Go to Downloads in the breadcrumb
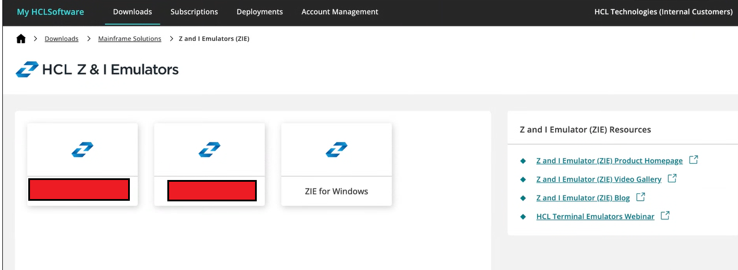 61,39
